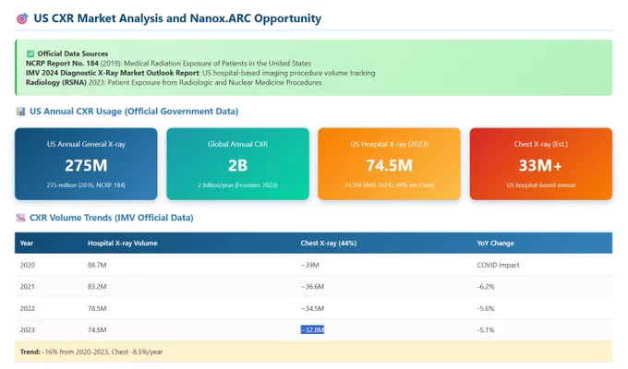Select the Chest X-ray 33M+ card
The image size is (628, 369).
pyautogui.click(x=541, y=163)
